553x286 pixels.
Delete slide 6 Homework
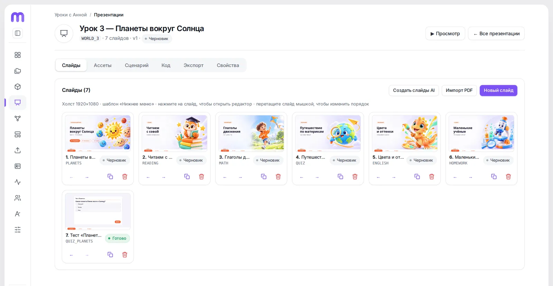(508, 177)
